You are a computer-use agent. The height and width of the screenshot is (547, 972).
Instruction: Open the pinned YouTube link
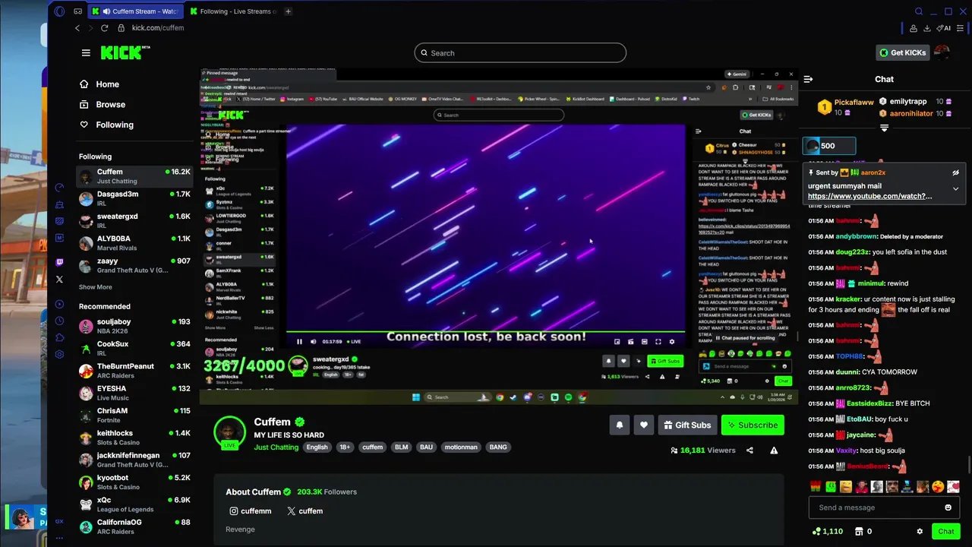[x=869, y=196]
